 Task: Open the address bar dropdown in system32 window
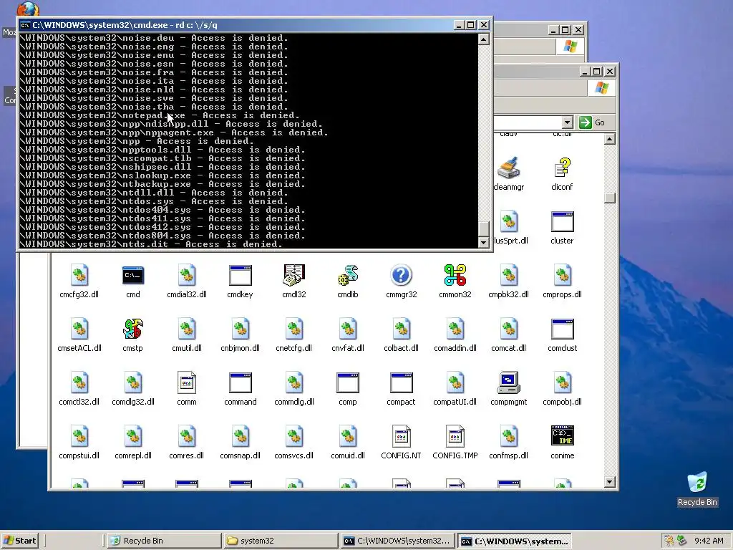pyautogui.click(x=567, y=122)
